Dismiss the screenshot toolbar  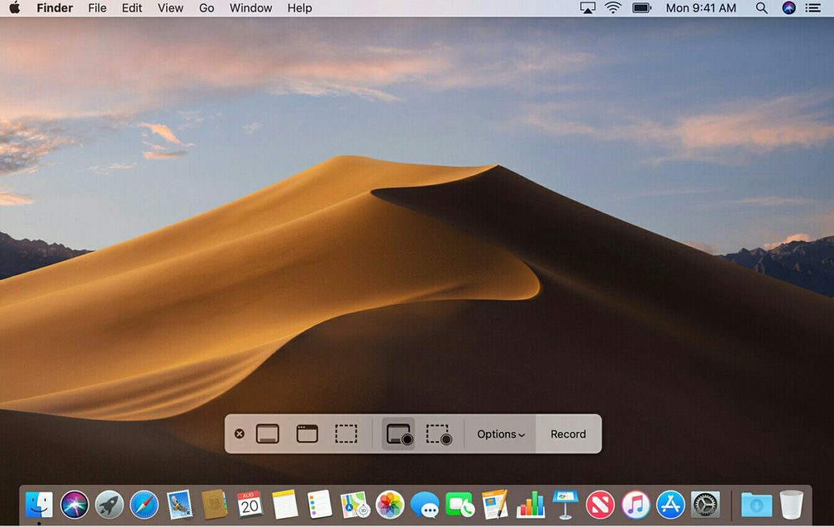point(239,433)
